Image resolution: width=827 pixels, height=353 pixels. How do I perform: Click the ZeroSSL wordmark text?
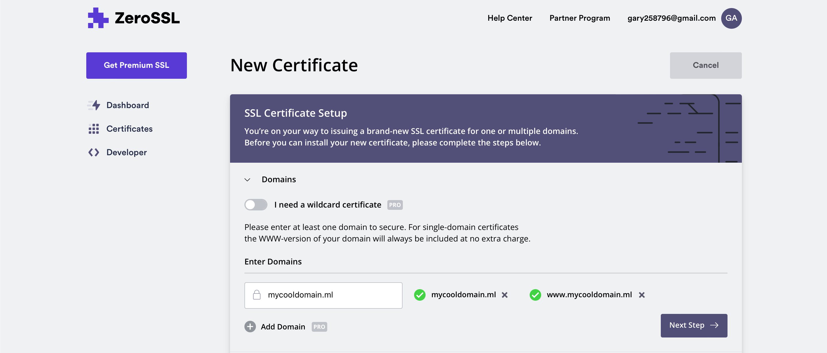147,18
